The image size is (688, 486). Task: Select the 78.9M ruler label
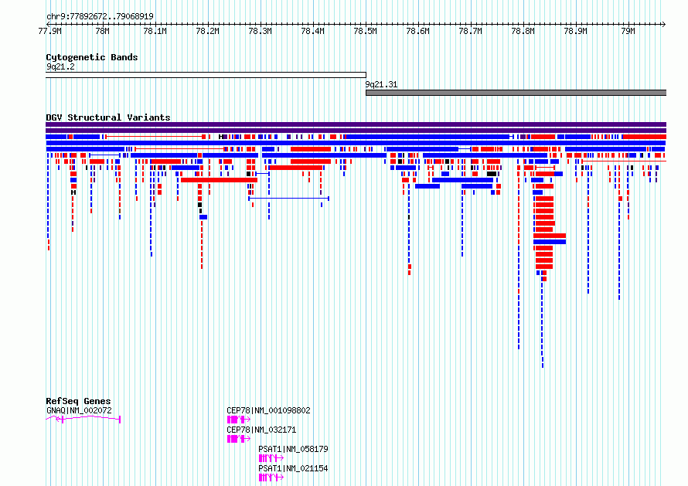tap(576, 31)
